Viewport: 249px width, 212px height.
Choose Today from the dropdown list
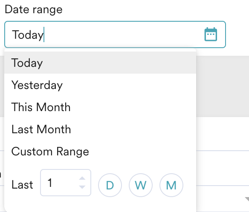tap(100, 63)
